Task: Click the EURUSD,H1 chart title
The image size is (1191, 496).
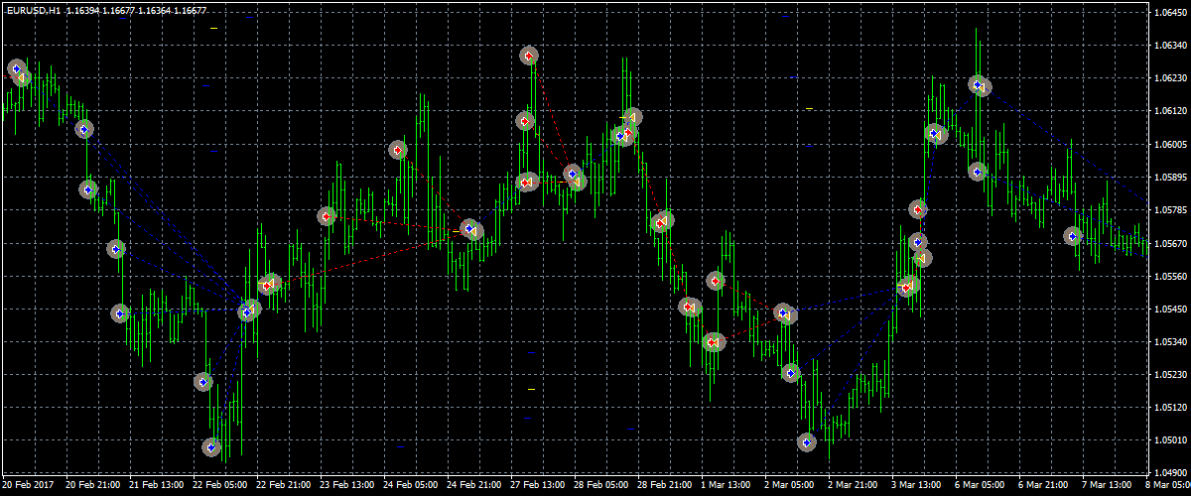Action: pyautogui.click(x=32, y=9)
